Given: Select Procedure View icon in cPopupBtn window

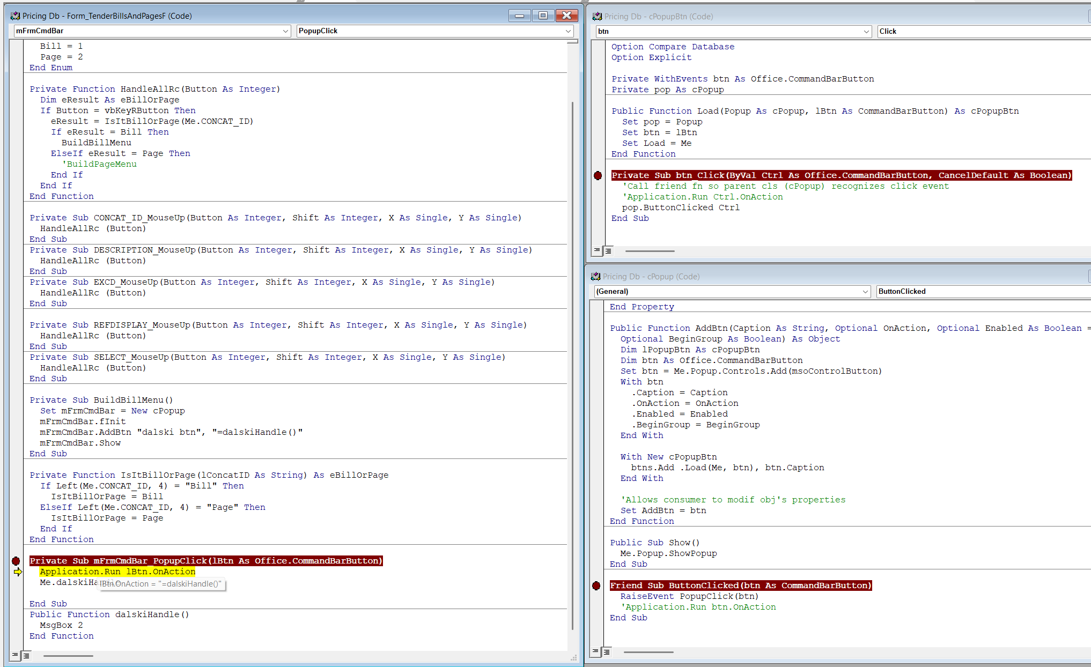Looking at the screenshot, I should 597,250.
